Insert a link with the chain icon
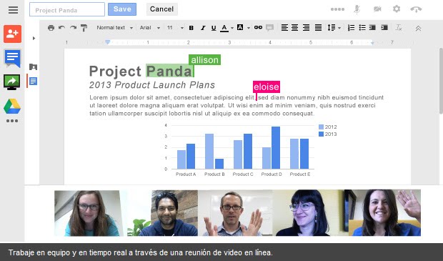 click(258, 27)
